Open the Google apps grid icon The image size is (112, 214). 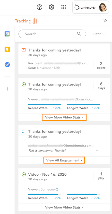tap(63, 7)
